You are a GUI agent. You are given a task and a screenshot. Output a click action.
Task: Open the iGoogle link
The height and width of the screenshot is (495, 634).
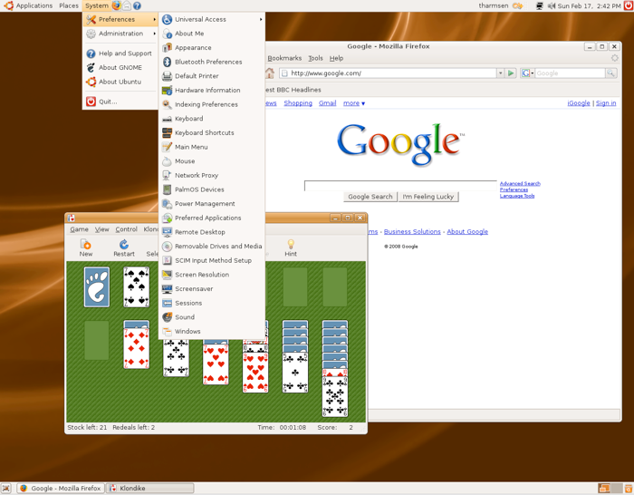point(579,103)
